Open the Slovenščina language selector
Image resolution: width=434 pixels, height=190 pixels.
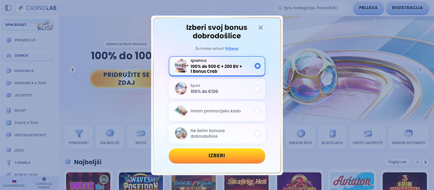14,183
